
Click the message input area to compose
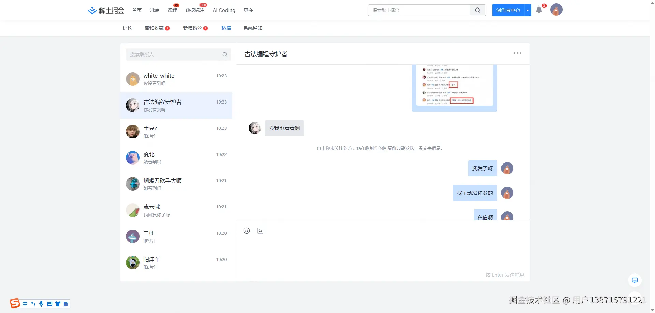[x=375, y=252]
